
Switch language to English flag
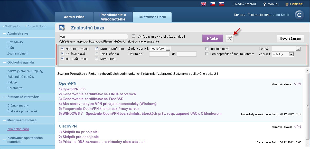[x=203, y=4]
